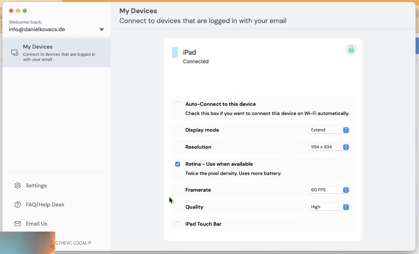
Task: Click the green lock security icon
Action: click(351, 49)
